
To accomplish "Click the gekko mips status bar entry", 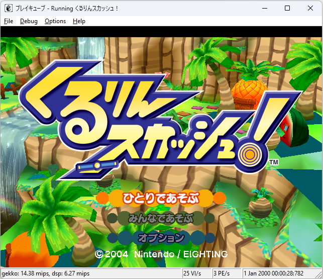I will pyautogui.click(x=90, y=273).
